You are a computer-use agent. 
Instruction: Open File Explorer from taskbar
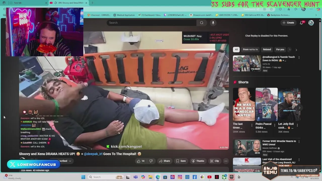pyautogui.click(x=150, y=177)
